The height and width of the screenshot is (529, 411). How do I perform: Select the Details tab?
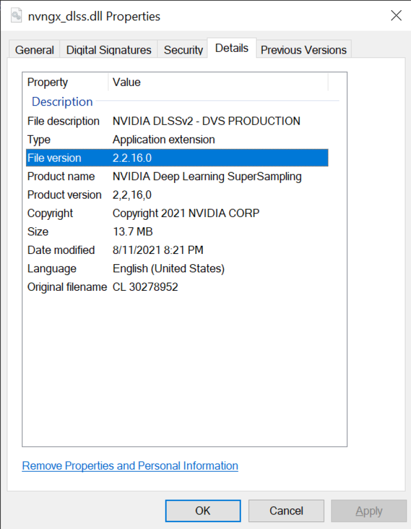[232, 48]
